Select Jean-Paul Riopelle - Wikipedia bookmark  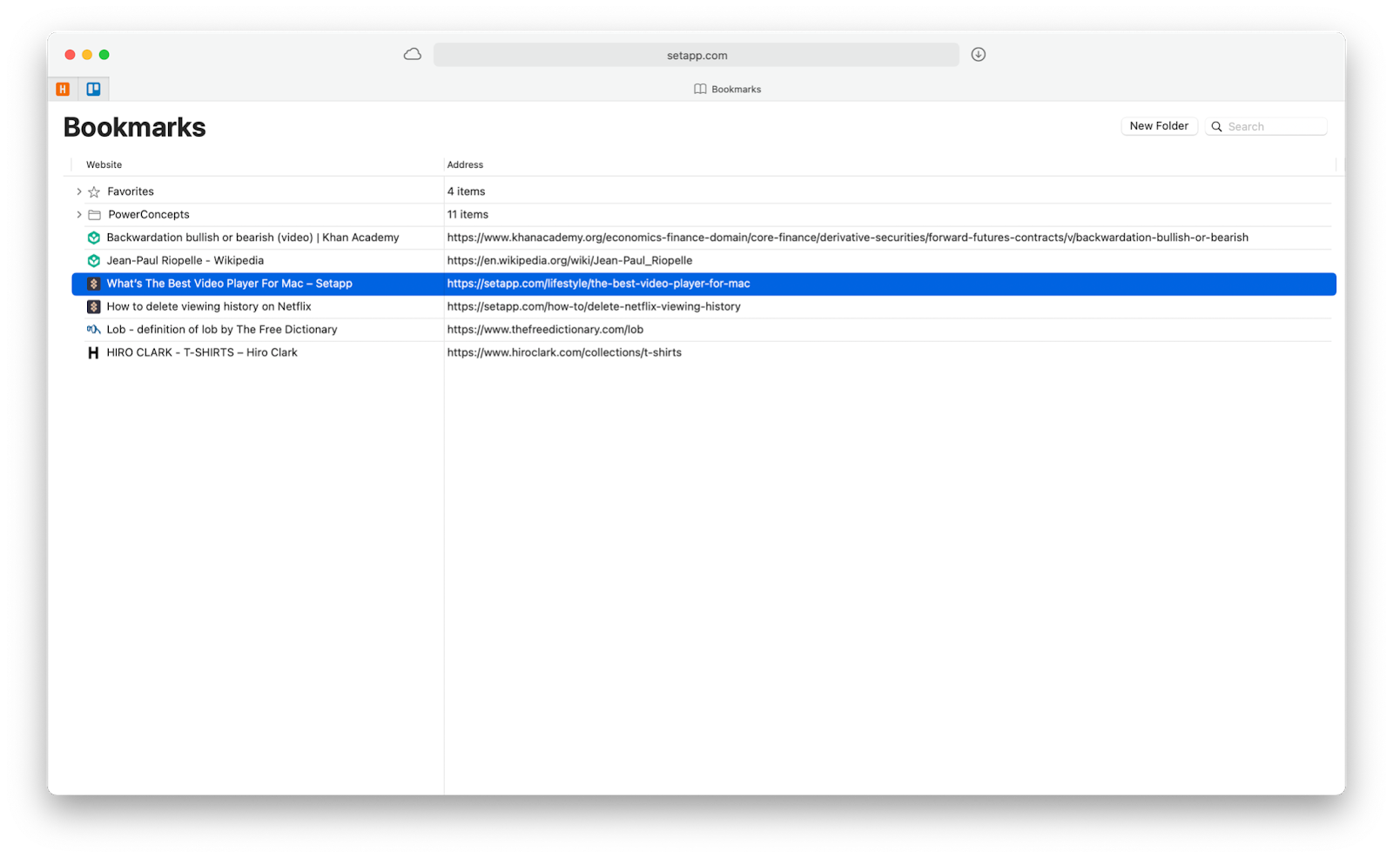tap(185, 261)
